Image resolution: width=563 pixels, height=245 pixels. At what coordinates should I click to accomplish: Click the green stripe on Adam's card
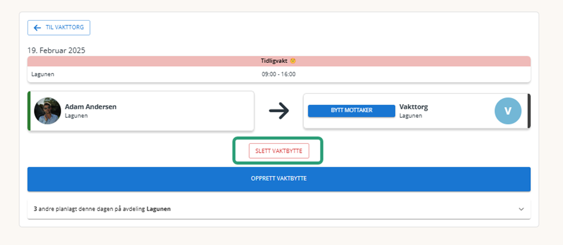pos(29,111)
